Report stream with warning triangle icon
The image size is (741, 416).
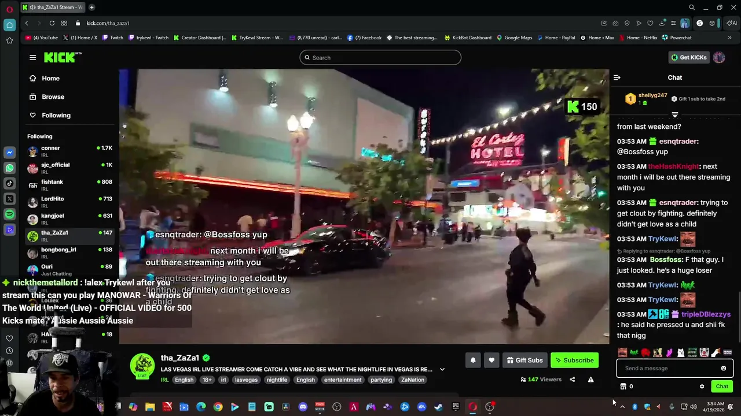(x=590, y=380)
